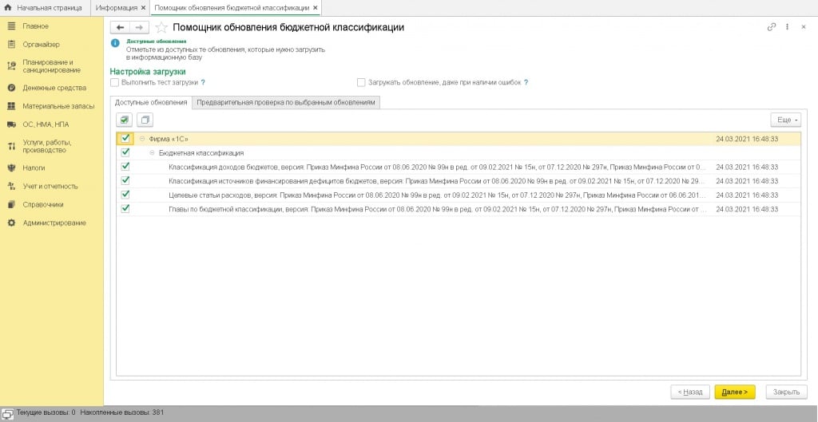The height and width of the screenshot is (422, 818).
Task: Click the check all items icon
Action: click(125, 120)
